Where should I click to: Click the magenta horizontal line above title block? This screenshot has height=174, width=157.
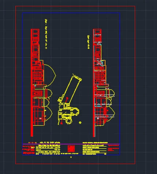coord(71,144)
